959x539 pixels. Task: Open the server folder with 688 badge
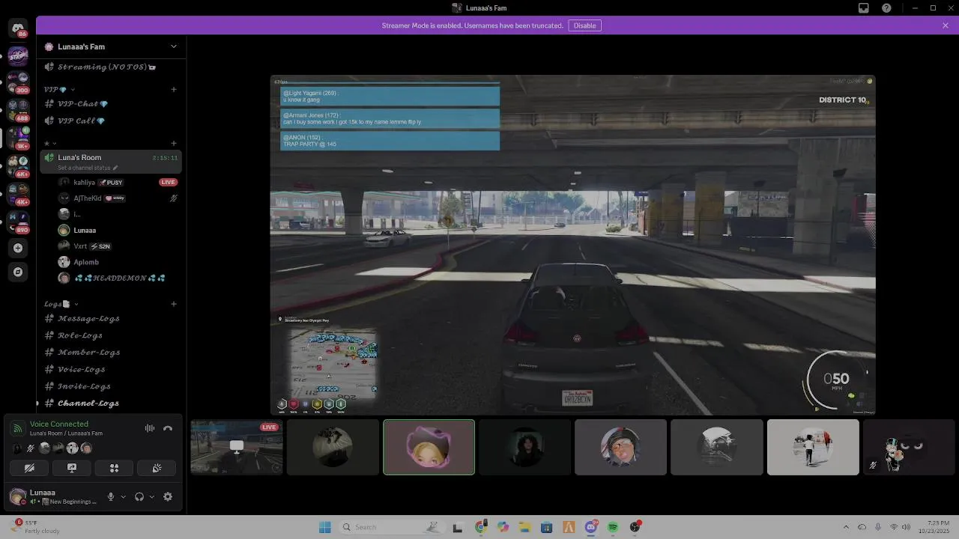[x=18, y=109]
